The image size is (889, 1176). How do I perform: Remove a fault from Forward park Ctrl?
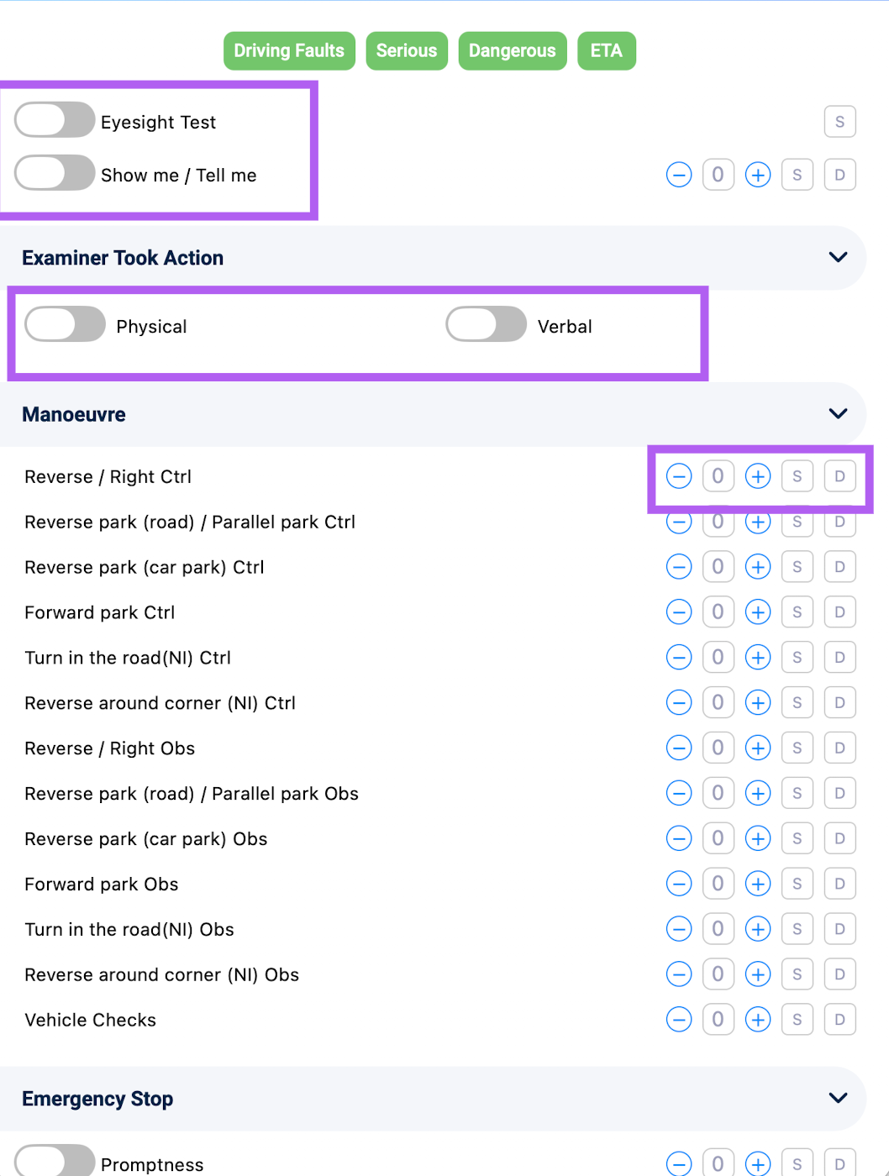pyautogui.click(x=679, y=612)
